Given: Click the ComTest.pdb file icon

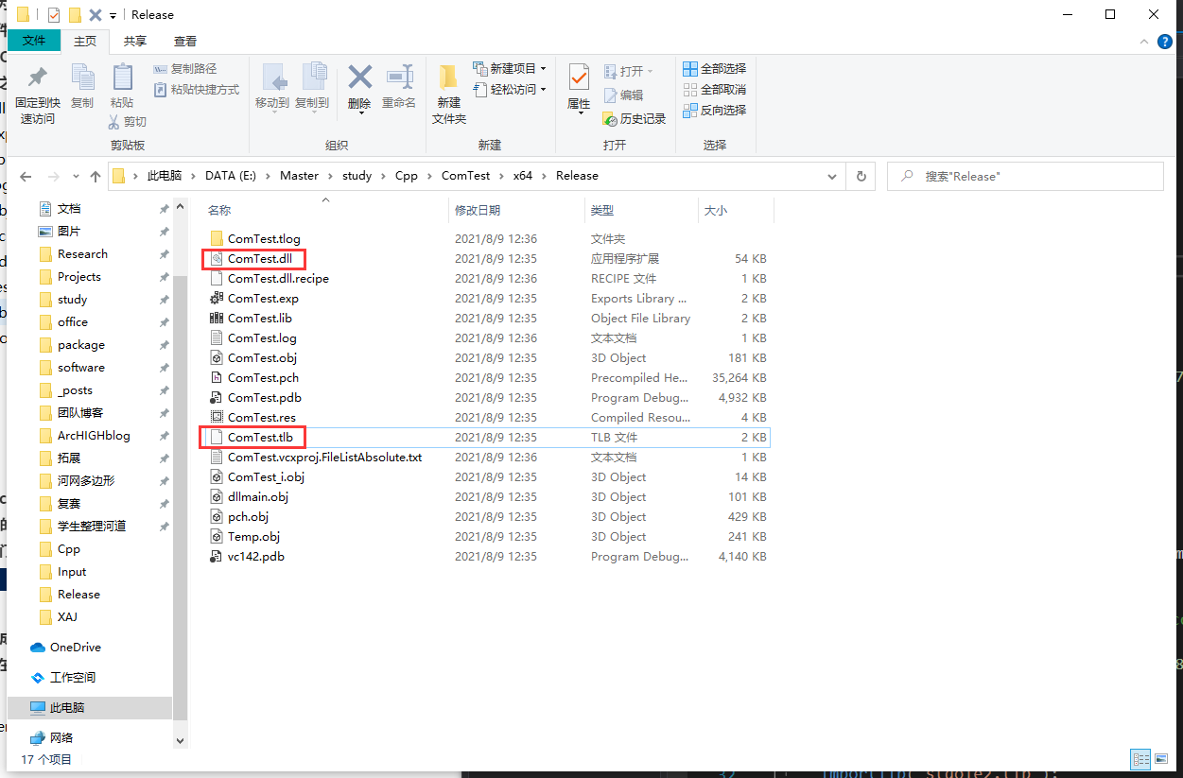Looking at the screenshot, I should 217,398.
